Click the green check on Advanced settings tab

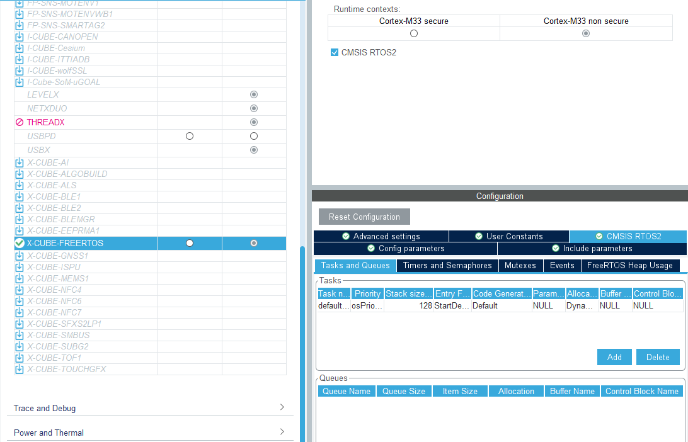point(345,236)
